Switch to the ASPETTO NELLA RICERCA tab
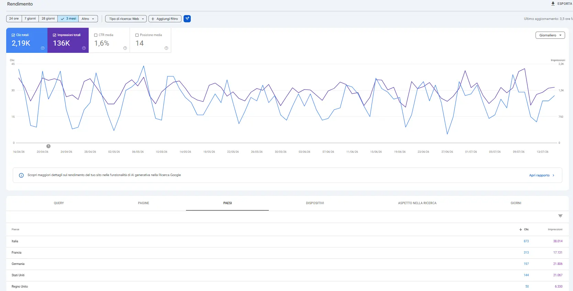The height and width of the screenshot is (291, 573). tap(417, 203)
